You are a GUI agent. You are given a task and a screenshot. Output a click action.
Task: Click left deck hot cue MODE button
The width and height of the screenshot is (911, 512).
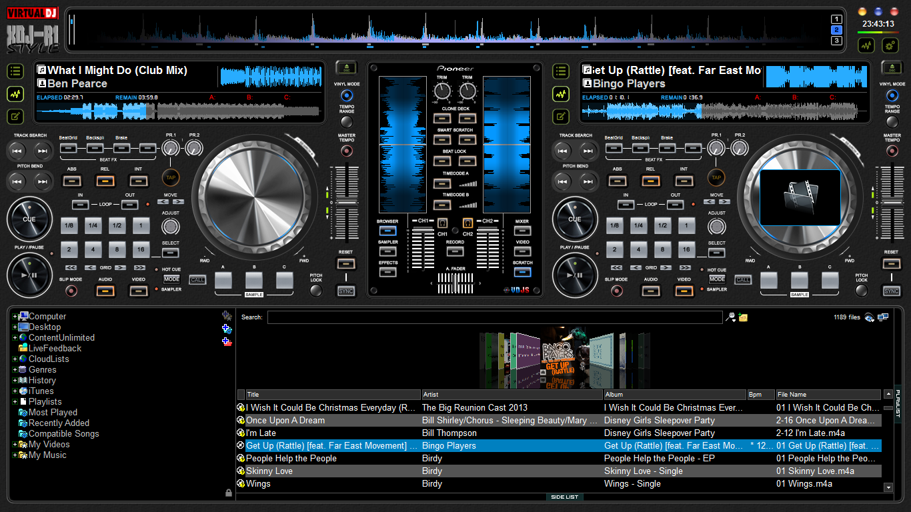(171, 279)
